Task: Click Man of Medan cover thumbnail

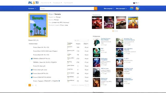Action: 96,42
